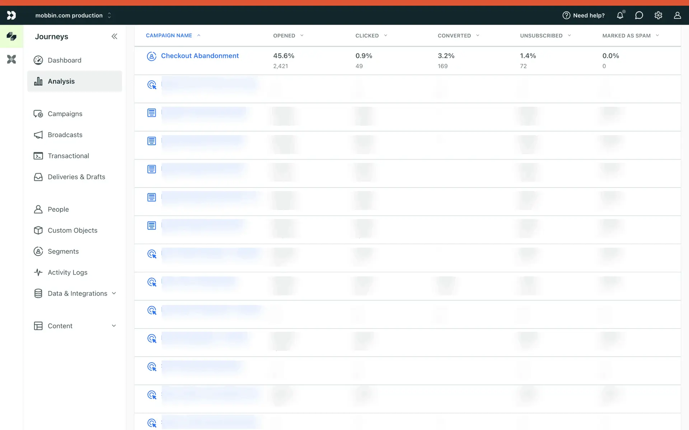This screenshot has width=689, height=430.
Task: Open the mobbin.com production workspace switcher
Action: pos(73,15)
